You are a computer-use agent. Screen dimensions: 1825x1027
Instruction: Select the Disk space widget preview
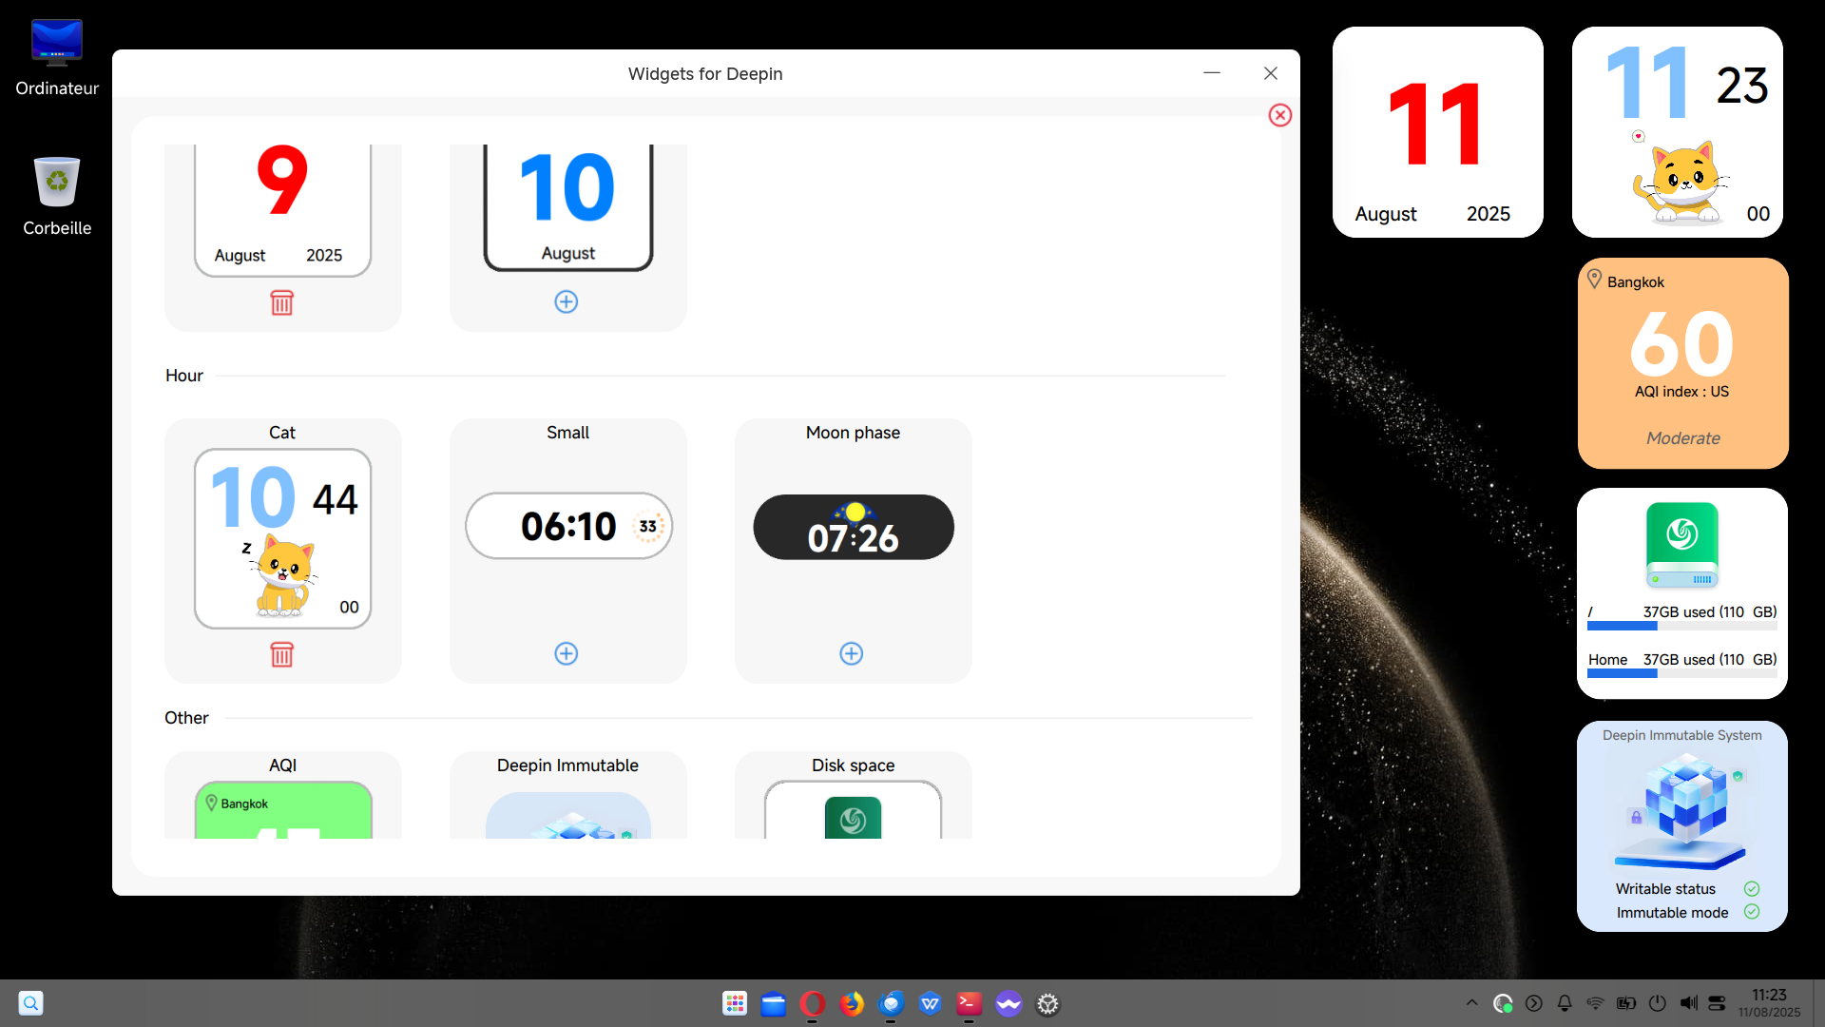(x=854, y=809)
